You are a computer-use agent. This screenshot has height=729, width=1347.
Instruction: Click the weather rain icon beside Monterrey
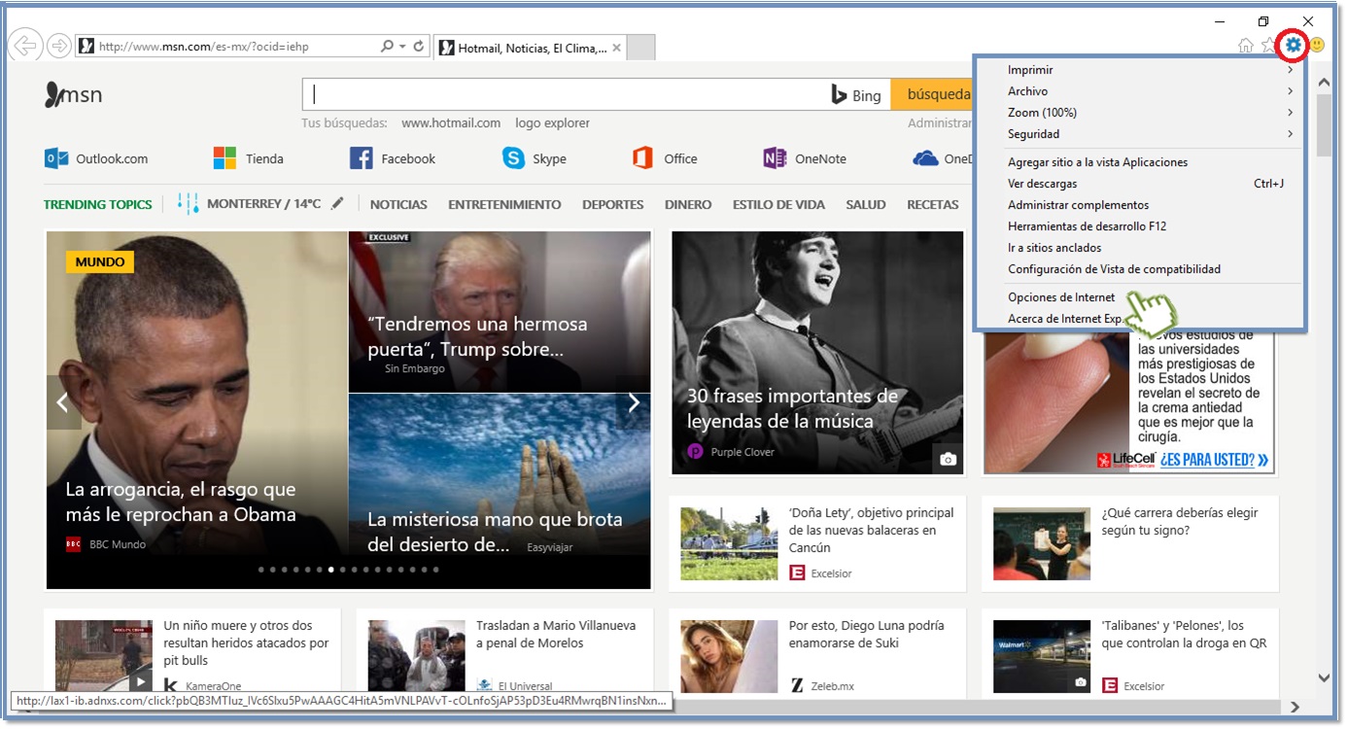coord(189,204)
